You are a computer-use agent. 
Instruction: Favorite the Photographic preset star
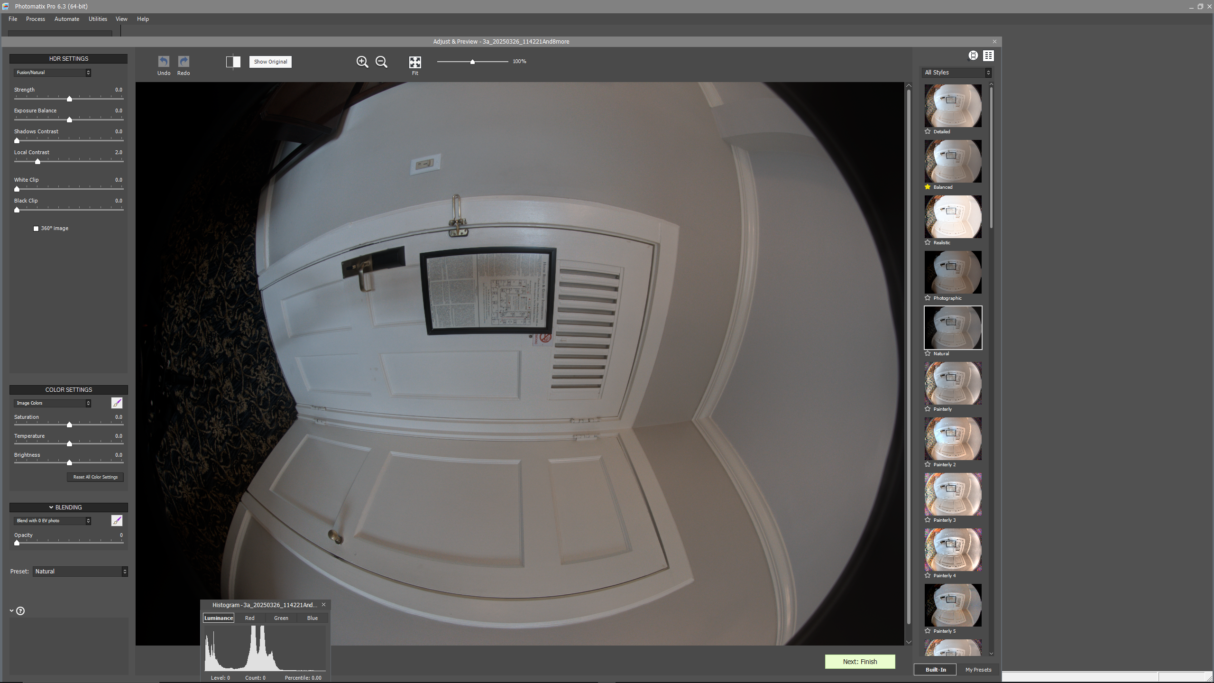pos(928,298)
